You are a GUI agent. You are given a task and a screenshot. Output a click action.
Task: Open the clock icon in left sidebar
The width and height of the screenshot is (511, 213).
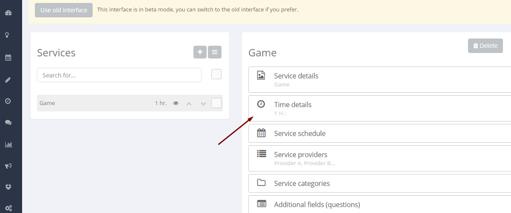[8, 101]
